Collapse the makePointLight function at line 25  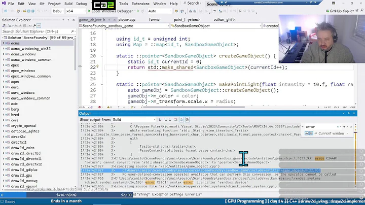(102, 85)
